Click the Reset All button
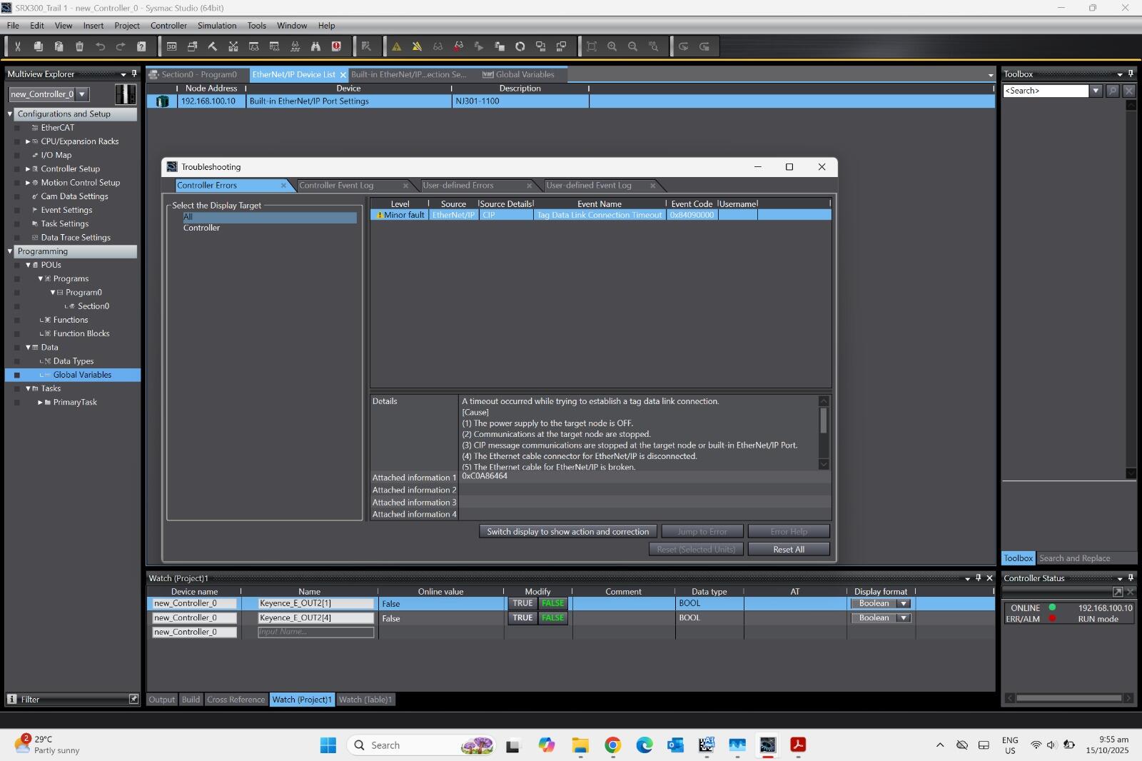 788,550
